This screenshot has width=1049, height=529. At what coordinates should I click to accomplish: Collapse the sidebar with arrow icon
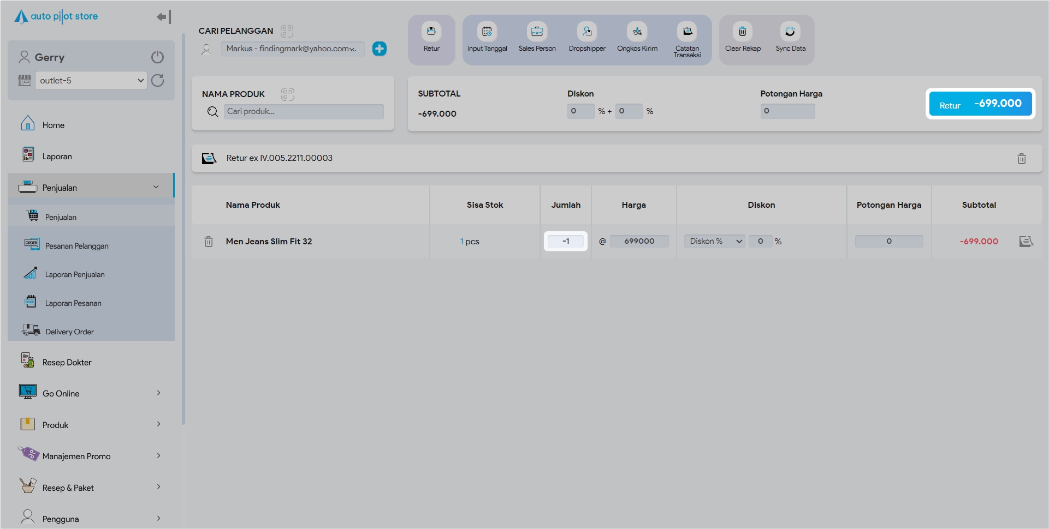(x=163, y=17)
